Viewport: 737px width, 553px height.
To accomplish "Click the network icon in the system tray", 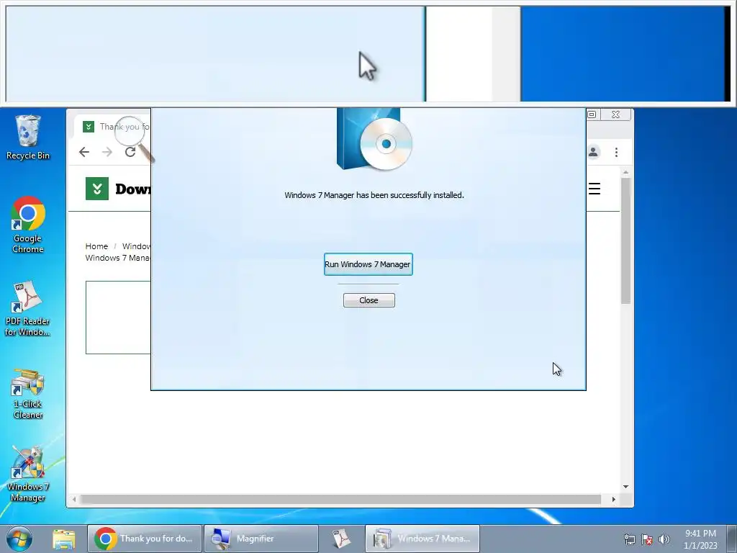I will tap(629, 539).
